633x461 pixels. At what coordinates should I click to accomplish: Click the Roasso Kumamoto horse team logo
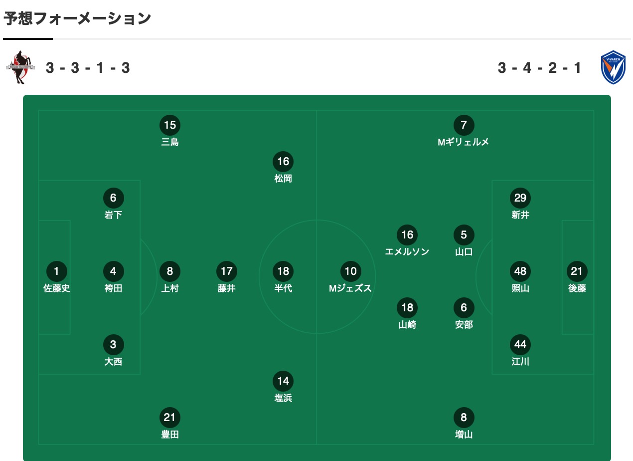click(x=20, y=67)
